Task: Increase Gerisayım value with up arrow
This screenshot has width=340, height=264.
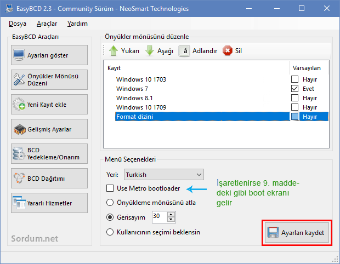Action: point(171,214)
